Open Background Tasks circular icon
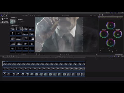Viewport: 124px width, 93px height. pos(7,13)
